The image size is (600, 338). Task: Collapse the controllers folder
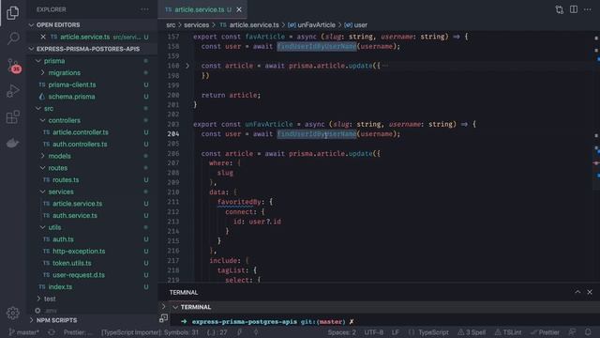click(x=42, y=120)
